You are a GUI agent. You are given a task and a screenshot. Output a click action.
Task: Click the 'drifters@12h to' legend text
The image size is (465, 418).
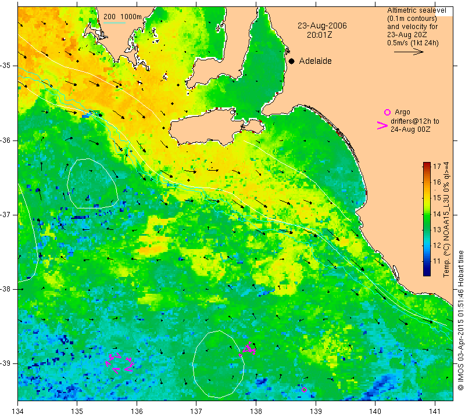[x=415, y=121]
